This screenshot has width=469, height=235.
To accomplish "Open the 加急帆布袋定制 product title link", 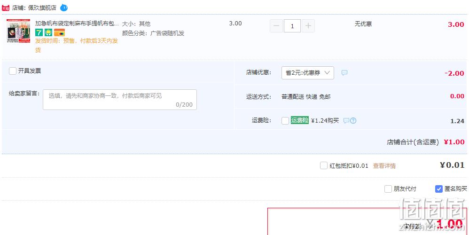I will (77, 23).
